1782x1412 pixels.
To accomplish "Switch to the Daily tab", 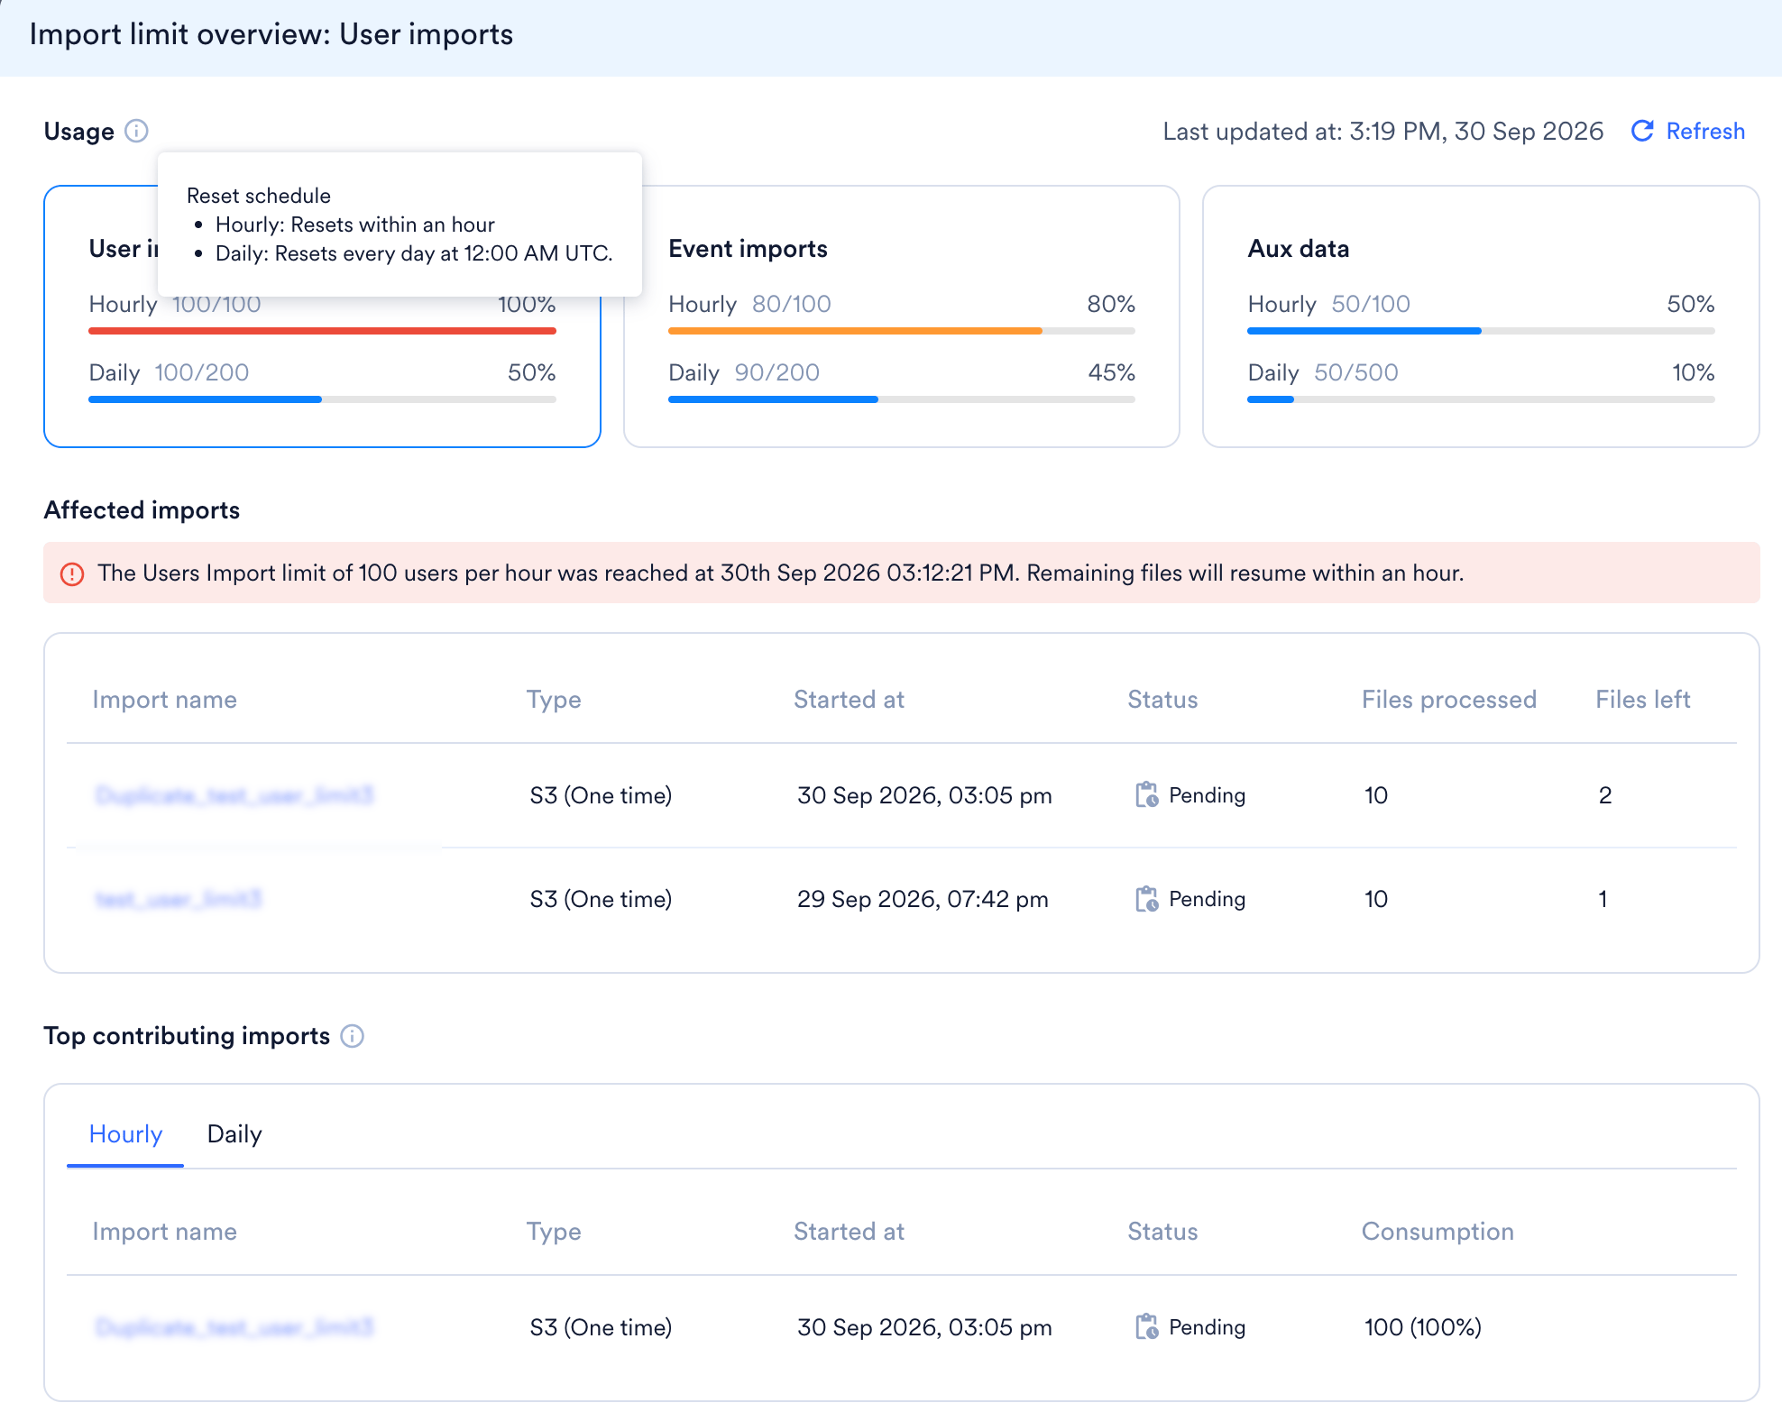I will pos(234,1134).
